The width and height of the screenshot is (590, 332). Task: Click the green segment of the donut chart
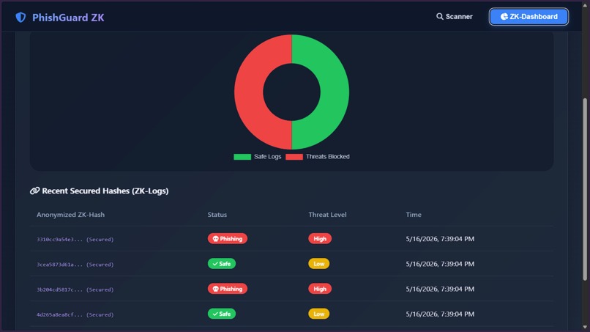coord(335,92)
